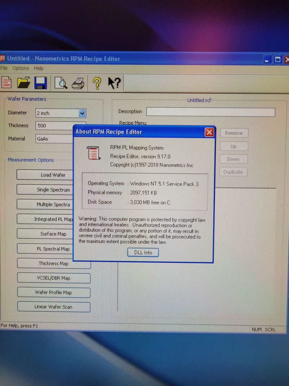The width and height of the screenshot is (289, 386).
Task: Activate context help arrow-question icon
Action: [114, 83]
